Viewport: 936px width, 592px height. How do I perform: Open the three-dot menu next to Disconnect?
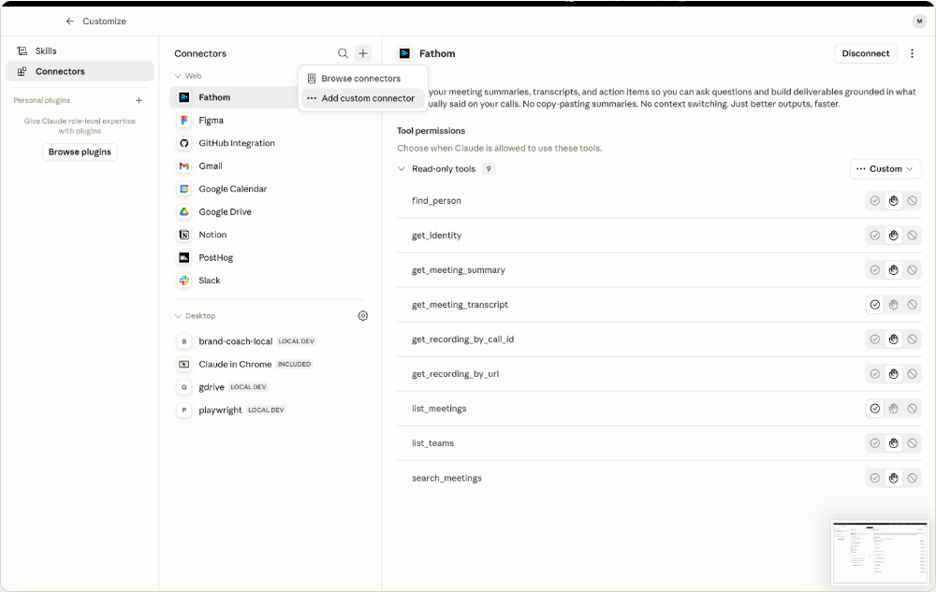pyautogui.click(x=912, y=53)
